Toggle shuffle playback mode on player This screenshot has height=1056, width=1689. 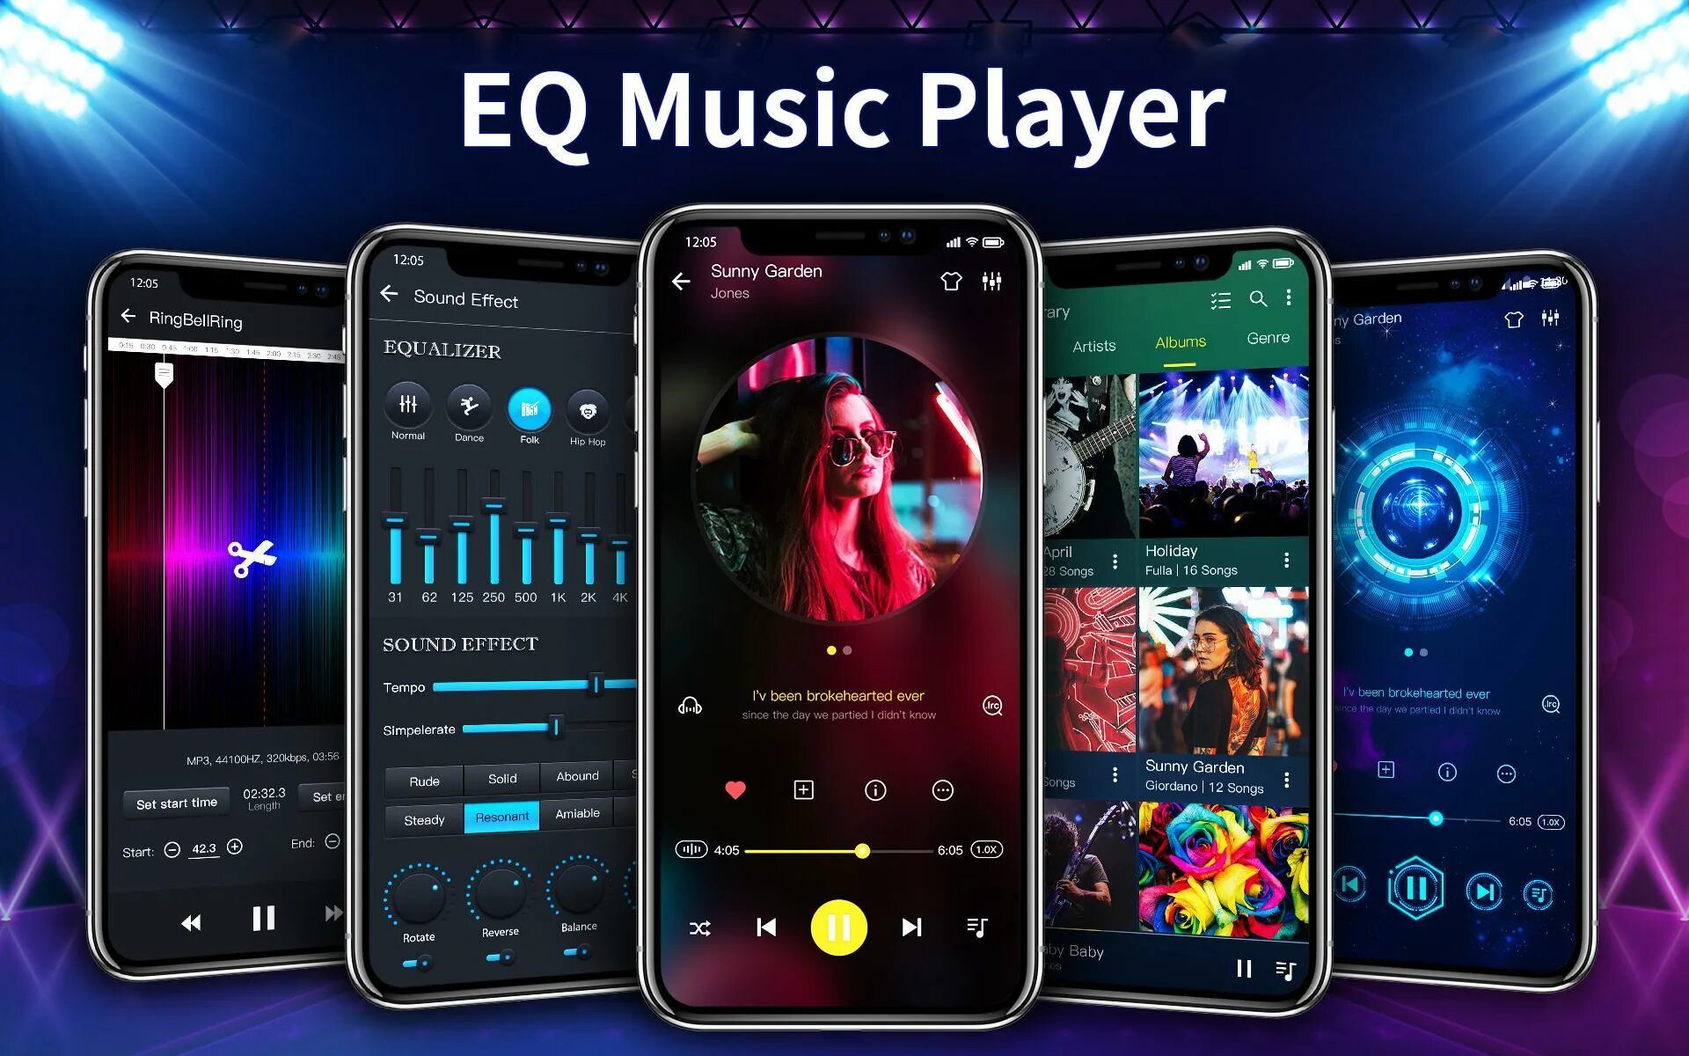pos(700,926)
